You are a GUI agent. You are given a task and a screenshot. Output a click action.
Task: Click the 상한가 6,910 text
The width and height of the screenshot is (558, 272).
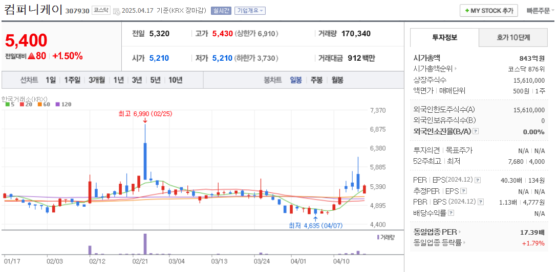(x=256, y=34)
